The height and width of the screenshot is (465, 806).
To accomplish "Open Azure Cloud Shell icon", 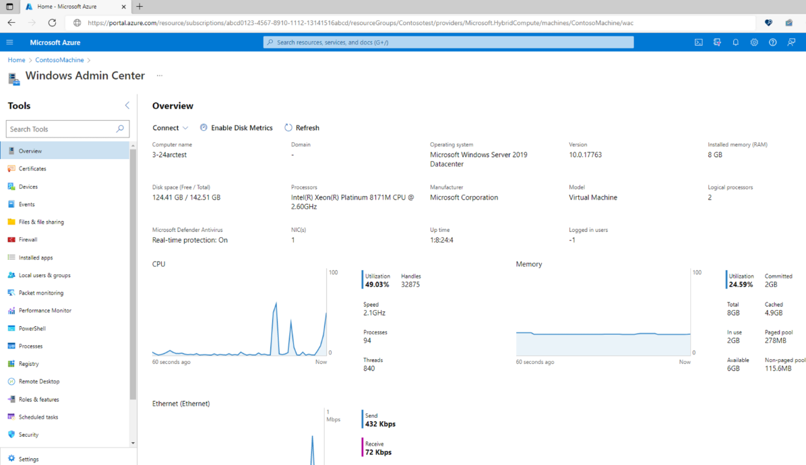I will click(698, 42).
